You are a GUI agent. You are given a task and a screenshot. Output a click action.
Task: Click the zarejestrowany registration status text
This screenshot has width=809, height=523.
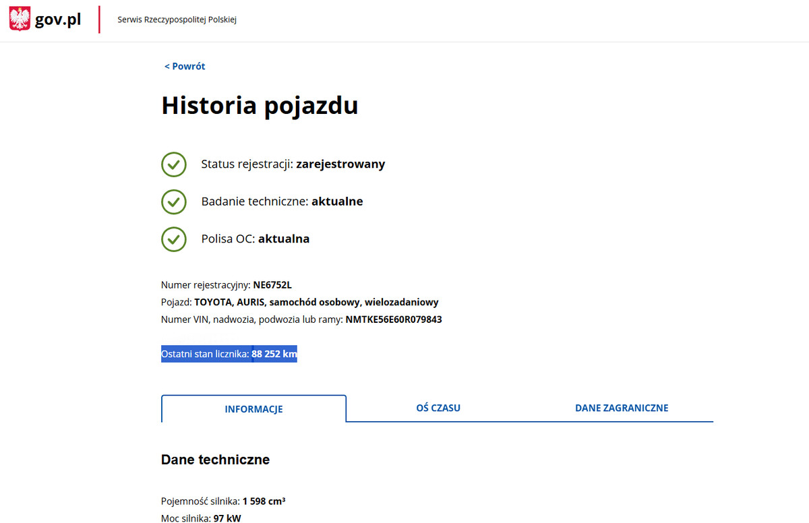click(x=340, y=164)
